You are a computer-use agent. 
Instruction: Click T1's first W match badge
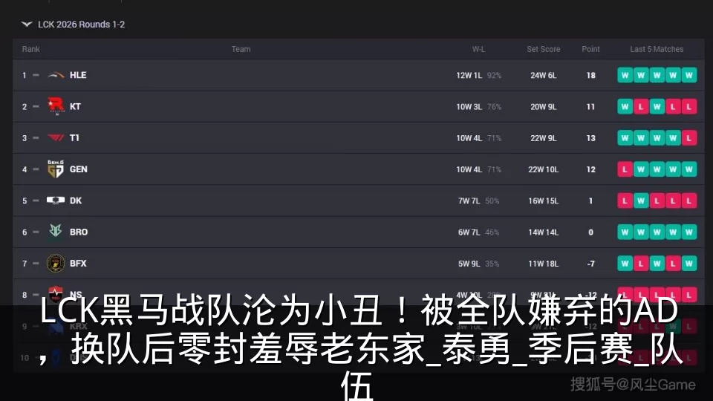[625, 138]
